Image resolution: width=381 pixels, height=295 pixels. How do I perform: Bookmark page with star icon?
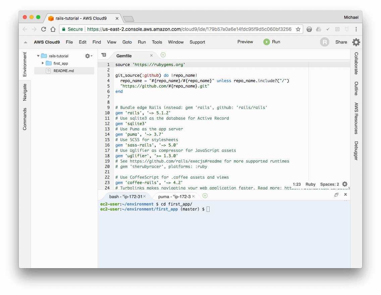point(298,29)
